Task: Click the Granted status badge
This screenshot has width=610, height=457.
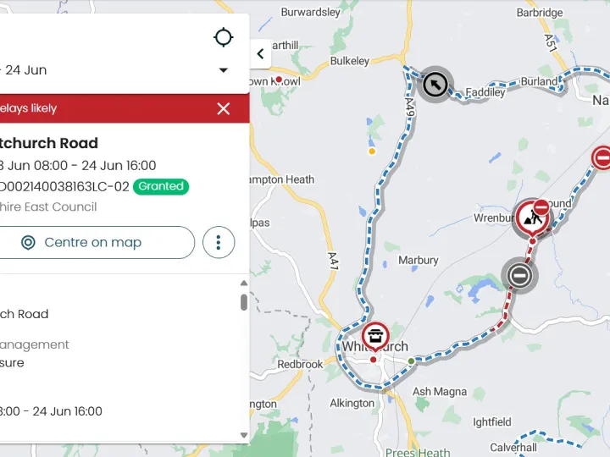Action: [x=161, y=186]
